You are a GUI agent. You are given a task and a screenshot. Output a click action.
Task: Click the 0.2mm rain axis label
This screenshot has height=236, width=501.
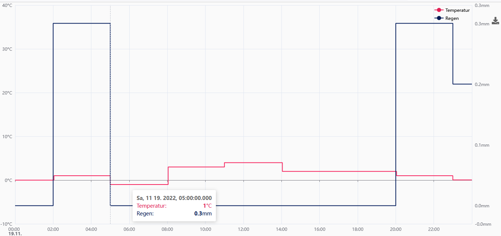[482, 85]
